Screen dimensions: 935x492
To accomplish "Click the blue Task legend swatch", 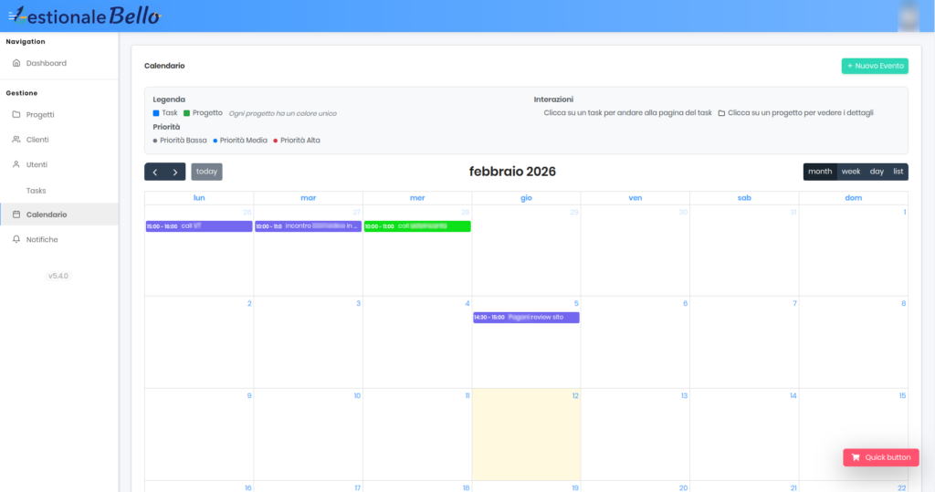I will tap(156, 113).
